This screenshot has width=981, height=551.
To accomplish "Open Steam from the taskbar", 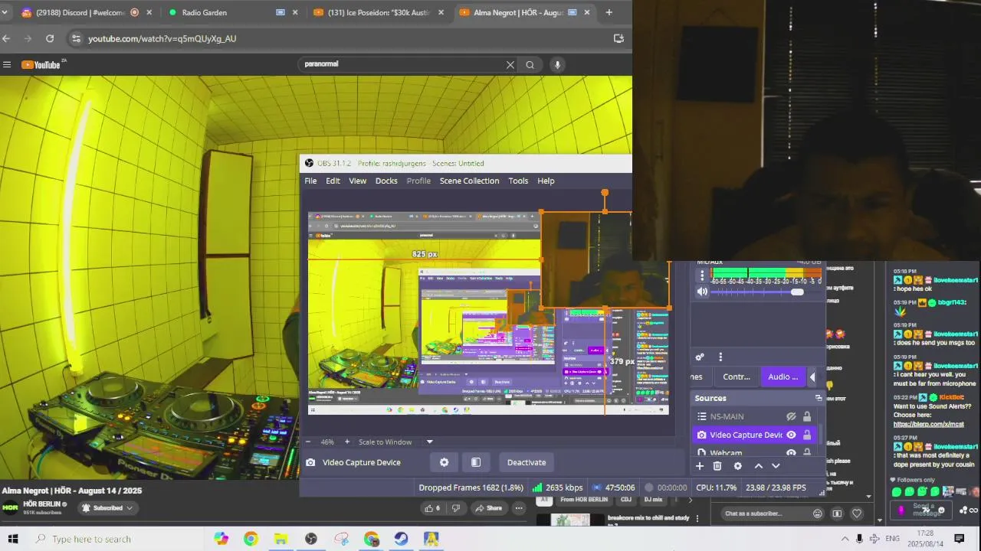I will pyautogui.click(x=401, y=539).
